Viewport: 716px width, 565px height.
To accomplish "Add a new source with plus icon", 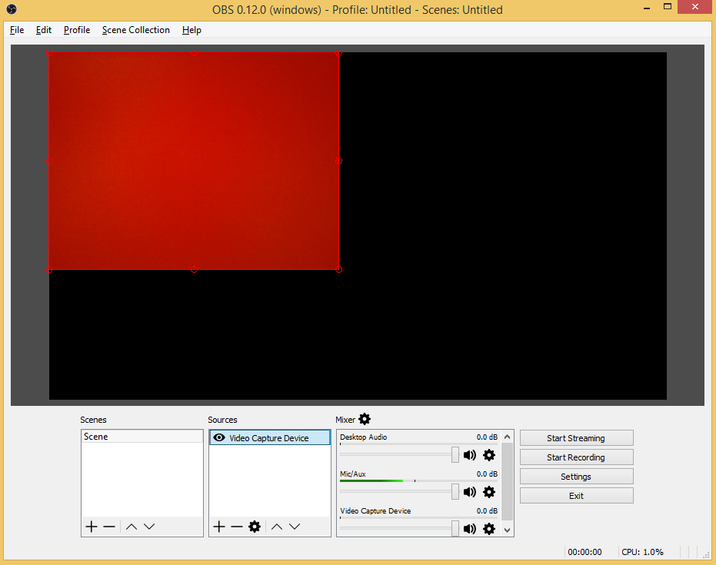I will [x=219, y=527].
